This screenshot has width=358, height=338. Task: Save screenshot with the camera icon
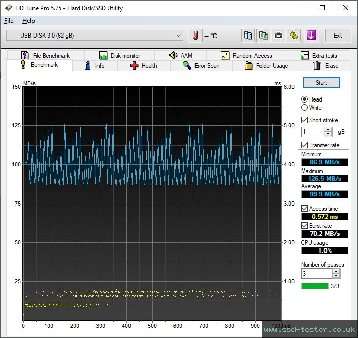point(278,36)
